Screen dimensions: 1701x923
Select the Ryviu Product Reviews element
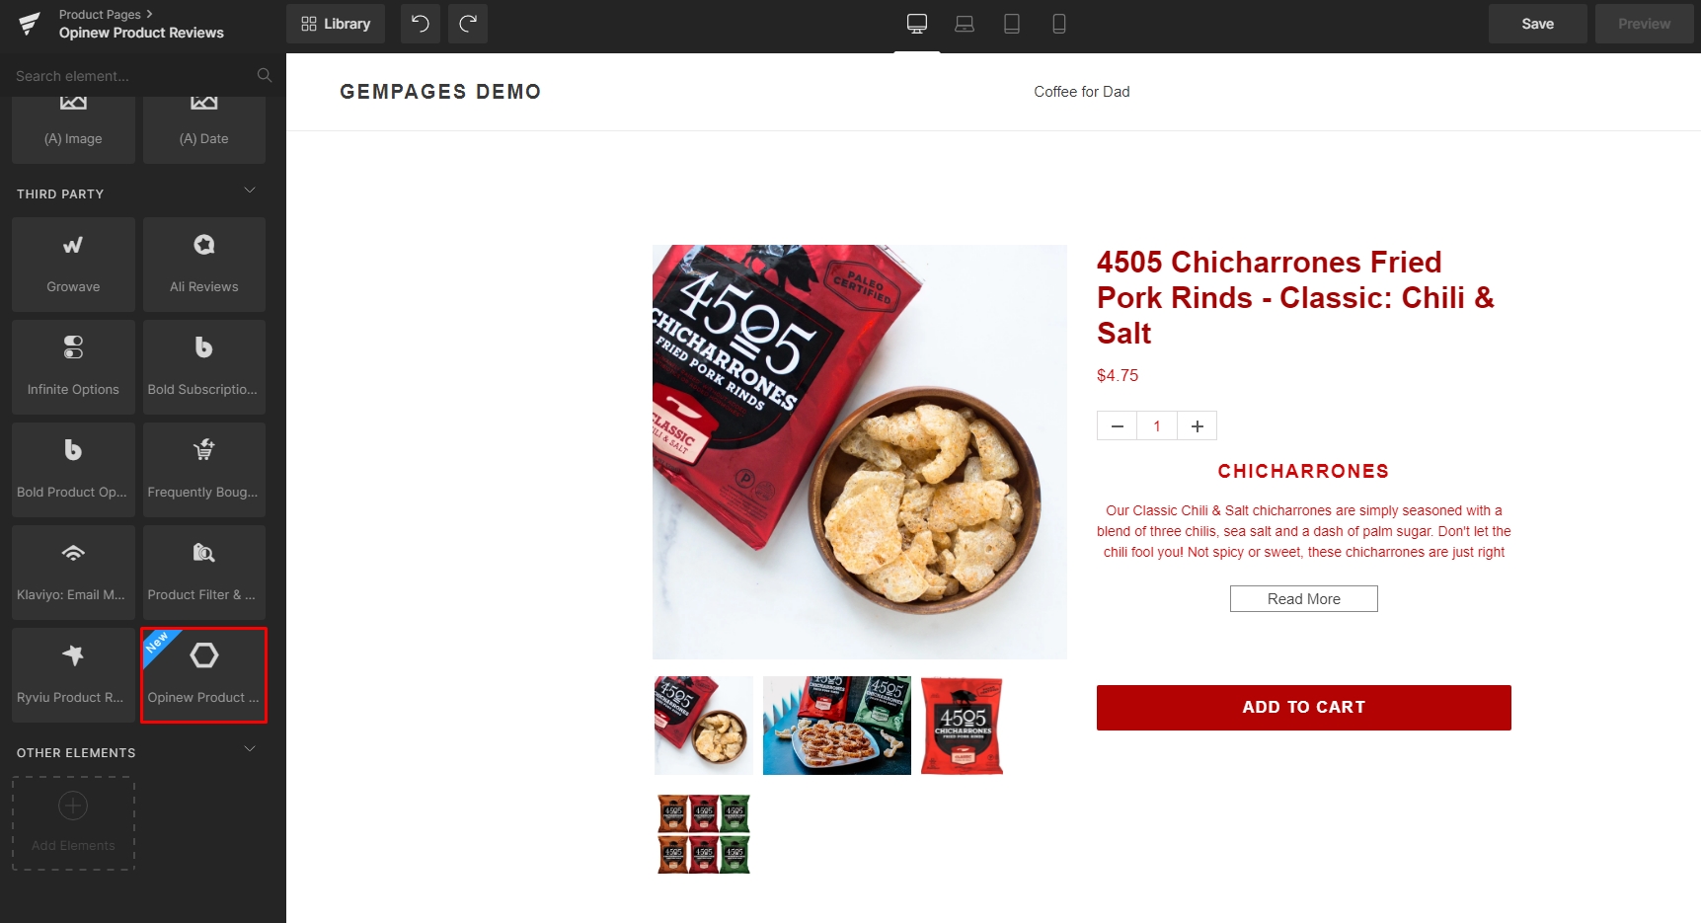pyautogui.click(x=73, y=675)
